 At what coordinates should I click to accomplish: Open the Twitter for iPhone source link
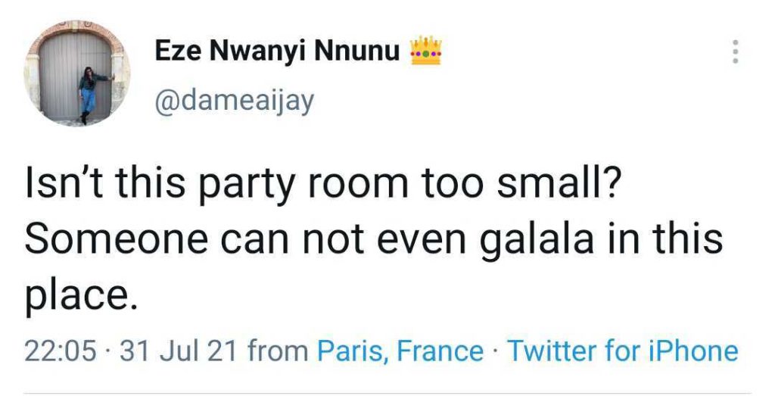coord(621,351)
